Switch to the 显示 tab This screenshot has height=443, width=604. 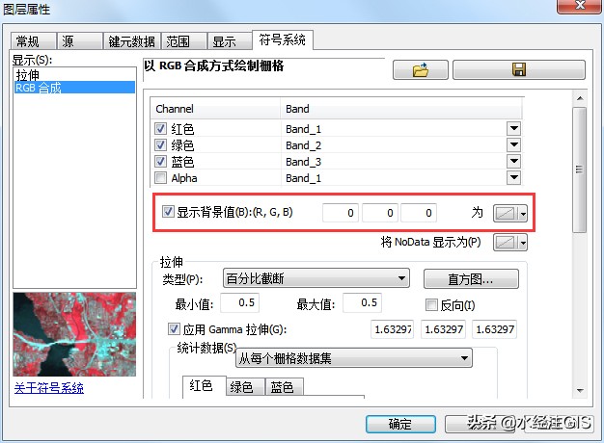230,41
